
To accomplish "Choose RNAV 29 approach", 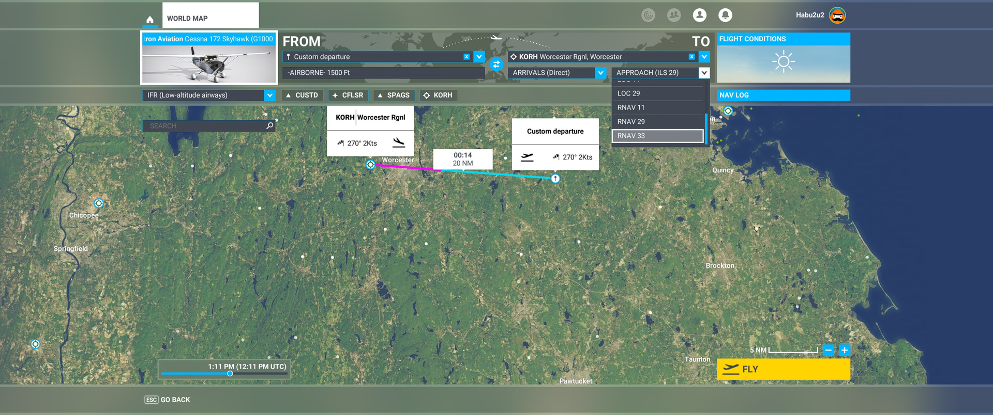I will coord(657,122).
